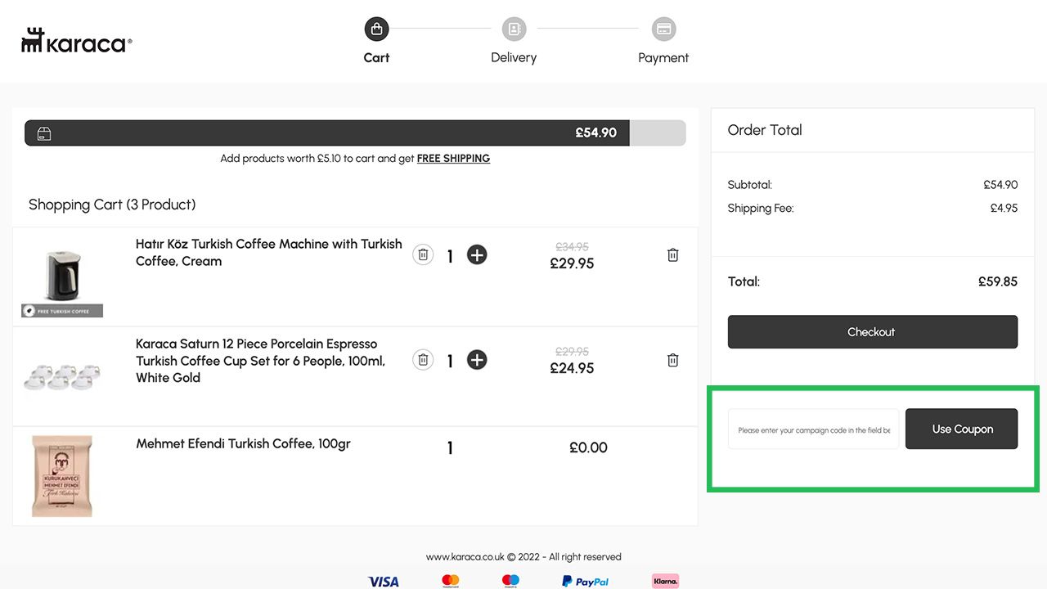This screenshot has width=1047, height=589.
Task: Focus the campaign code input field
Action: [x=814, y=429]
